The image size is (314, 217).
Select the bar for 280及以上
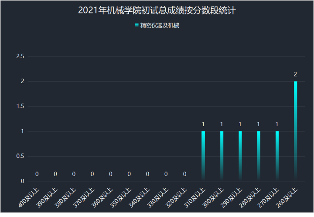(x=259, y=156)
